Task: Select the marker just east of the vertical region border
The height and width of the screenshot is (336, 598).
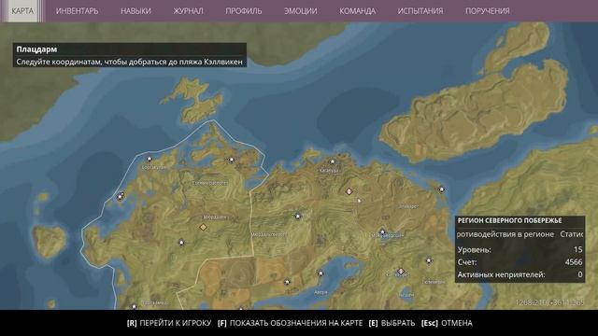Action: point(298,217)
